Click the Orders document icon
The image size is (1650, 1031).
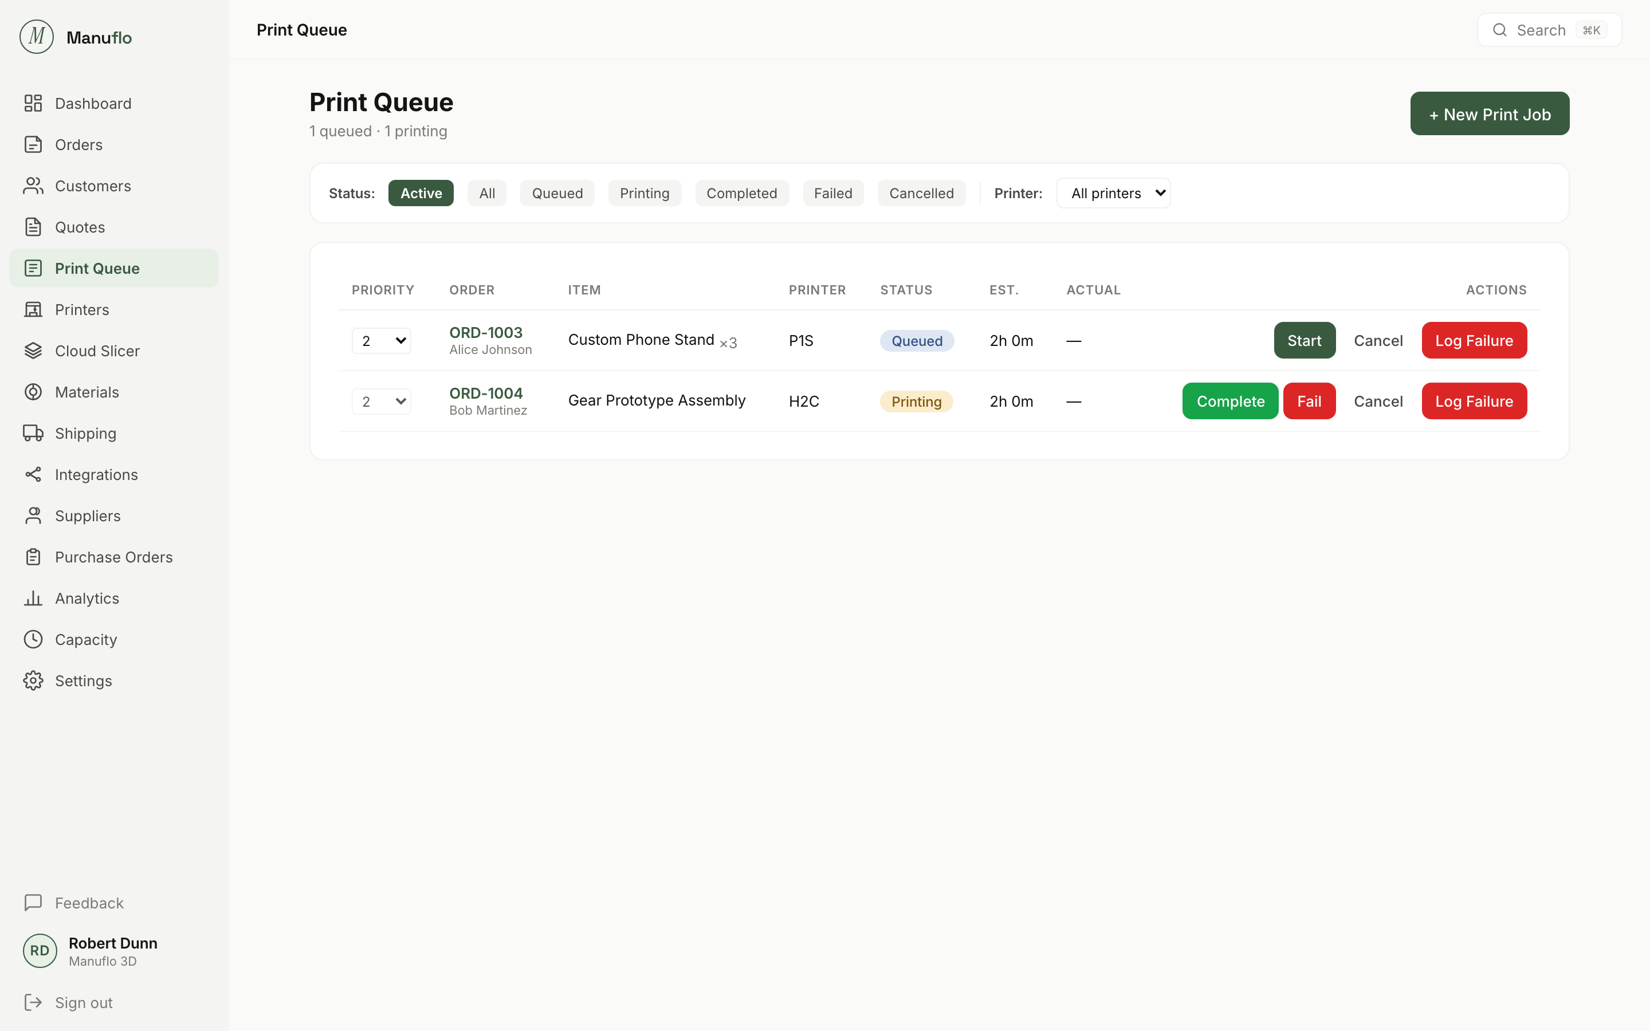[x=33, y=144]
